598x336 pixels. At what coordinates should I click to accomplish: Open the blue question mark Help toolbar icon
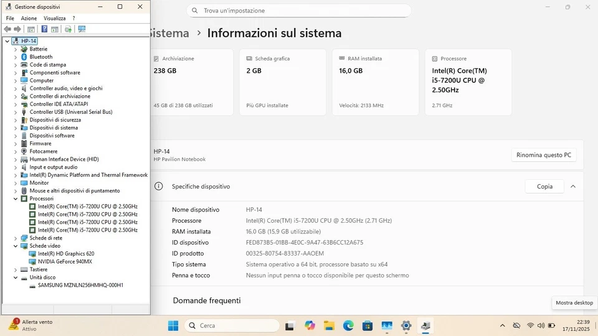44,29
